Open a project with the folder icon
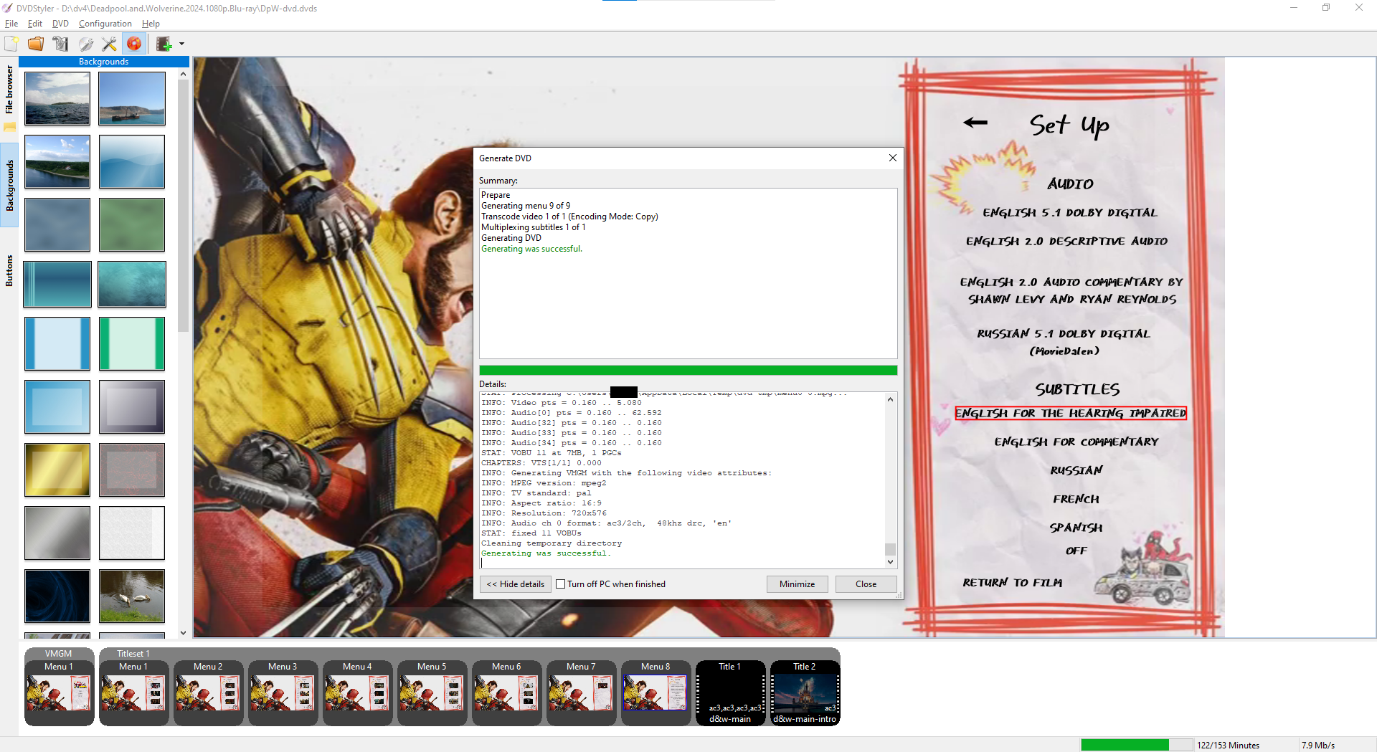1377x752 pixels. point(36,44)
